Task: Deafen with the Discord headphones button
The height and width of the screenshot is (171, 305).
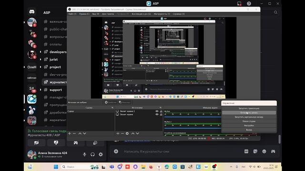Action: pos(92,154)
